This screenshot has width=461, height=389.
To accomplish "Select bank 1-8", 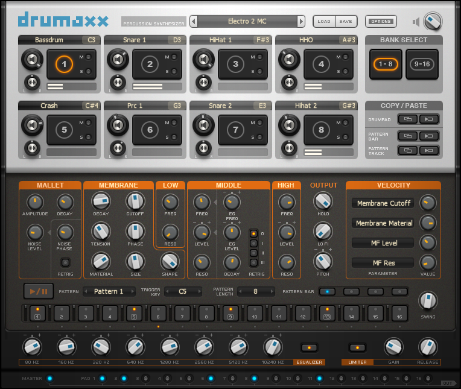I will tap(384, 64).
